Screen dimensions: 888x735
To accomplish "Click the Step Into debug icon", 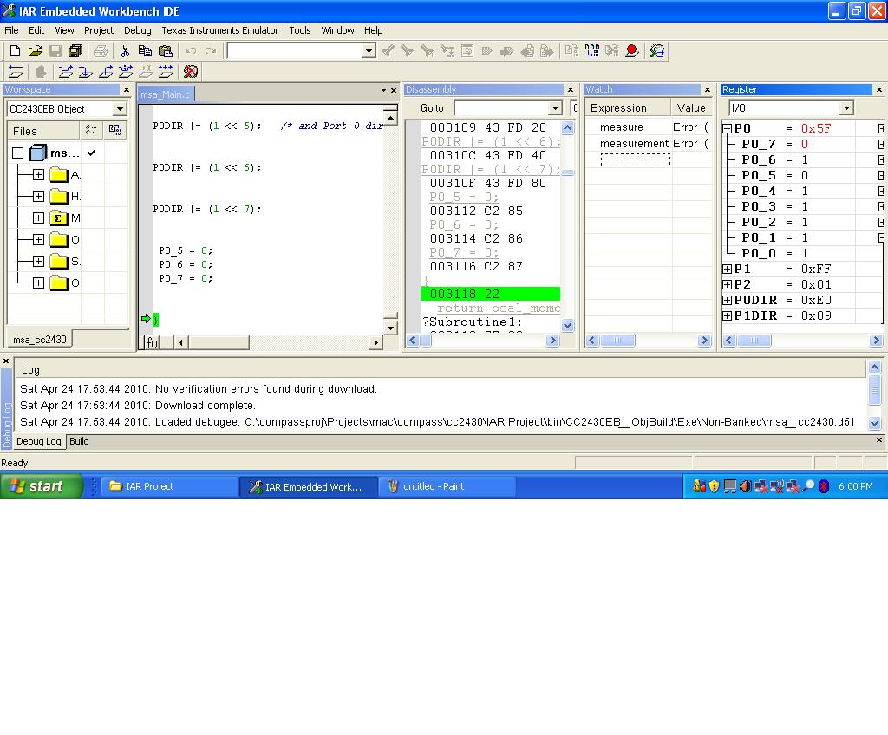I will tap(86, 72).
